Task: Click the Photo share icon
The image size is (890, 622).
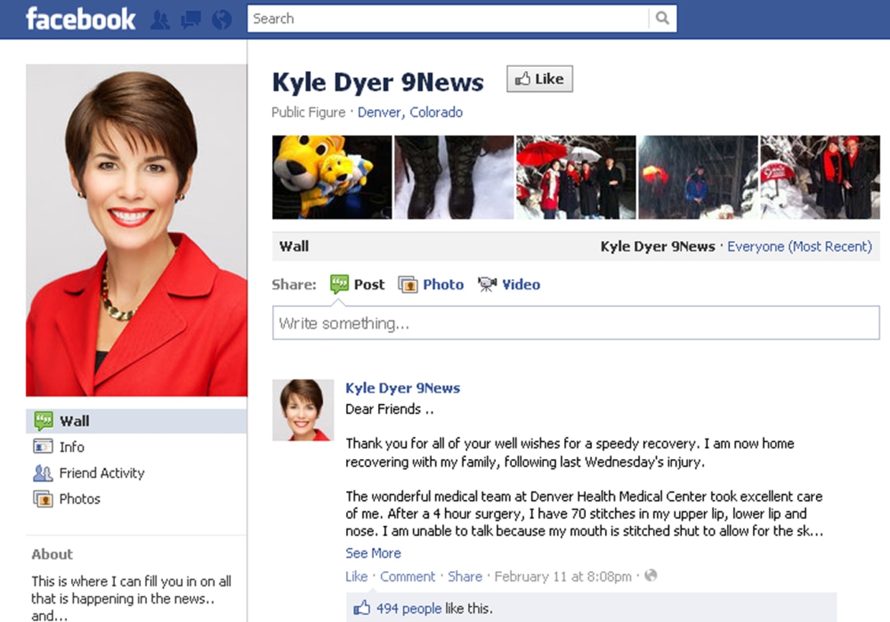Action: tap(408, 285)
